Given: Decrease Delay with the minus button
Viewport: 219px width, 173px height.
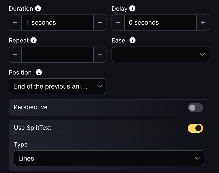Looking at the screenshot, I should (x=118, y=23).
